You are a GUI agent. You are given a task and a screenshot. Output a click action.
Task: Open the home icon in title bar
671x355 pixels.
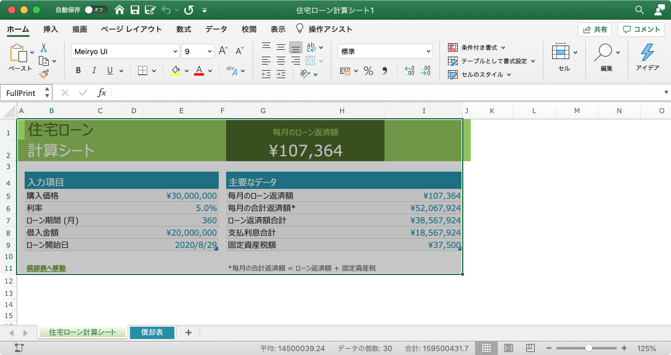point(120,10)
